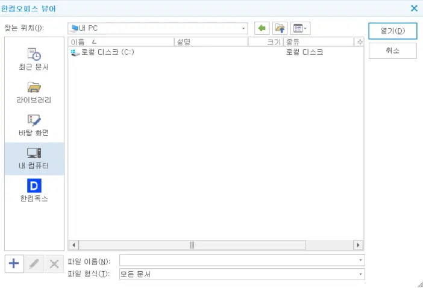Viewport: 423px width, 288px height.
Task: Click the green back arrow icon
Action: [x=262, y=28]
